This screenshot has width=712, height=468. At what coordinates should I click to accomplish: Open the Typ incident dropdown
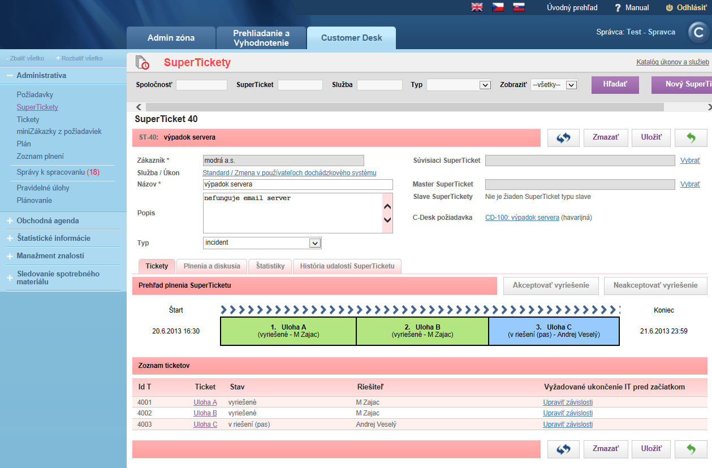[x=262, y=243]
